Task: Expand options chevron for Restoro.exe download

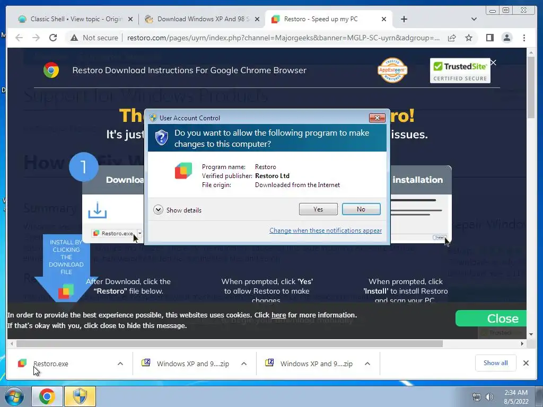Action: pos(120,364)
